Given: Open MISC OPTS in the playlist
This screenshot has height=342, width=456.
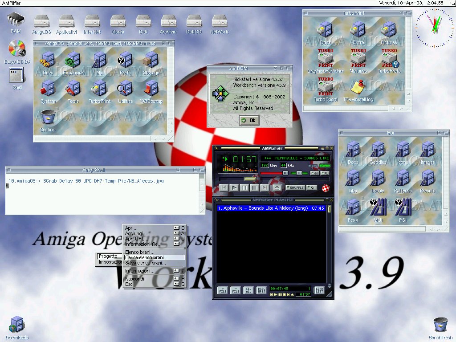Looking at the screenshot, I should [x=261, y=290].
